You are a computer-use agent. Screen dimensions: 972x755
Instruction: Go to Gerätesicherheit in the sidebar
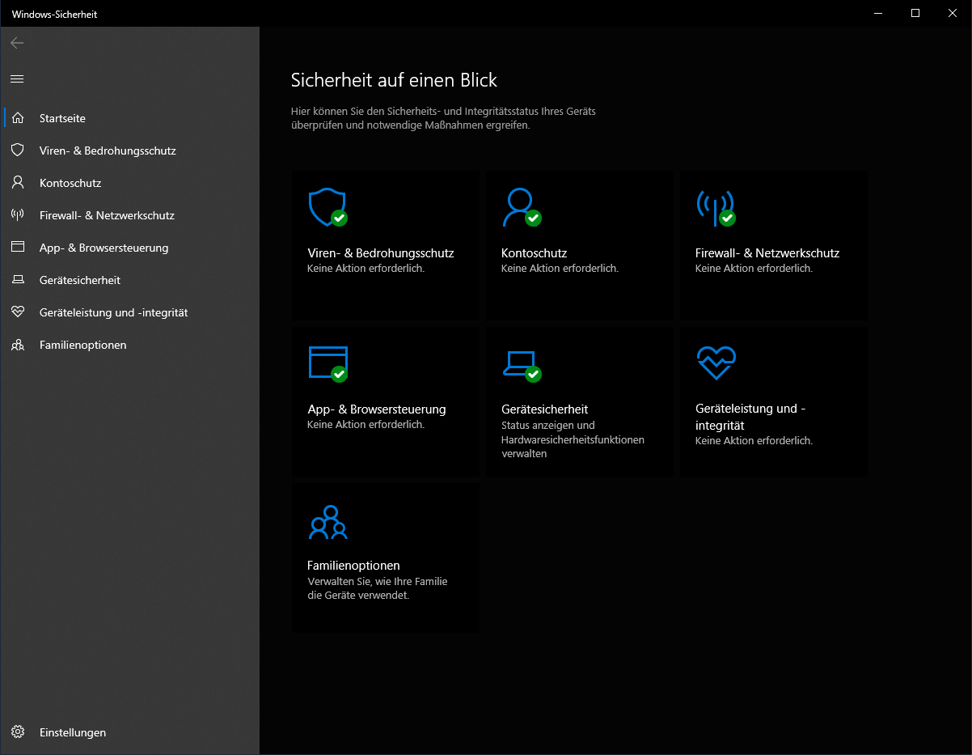(129, 280)
